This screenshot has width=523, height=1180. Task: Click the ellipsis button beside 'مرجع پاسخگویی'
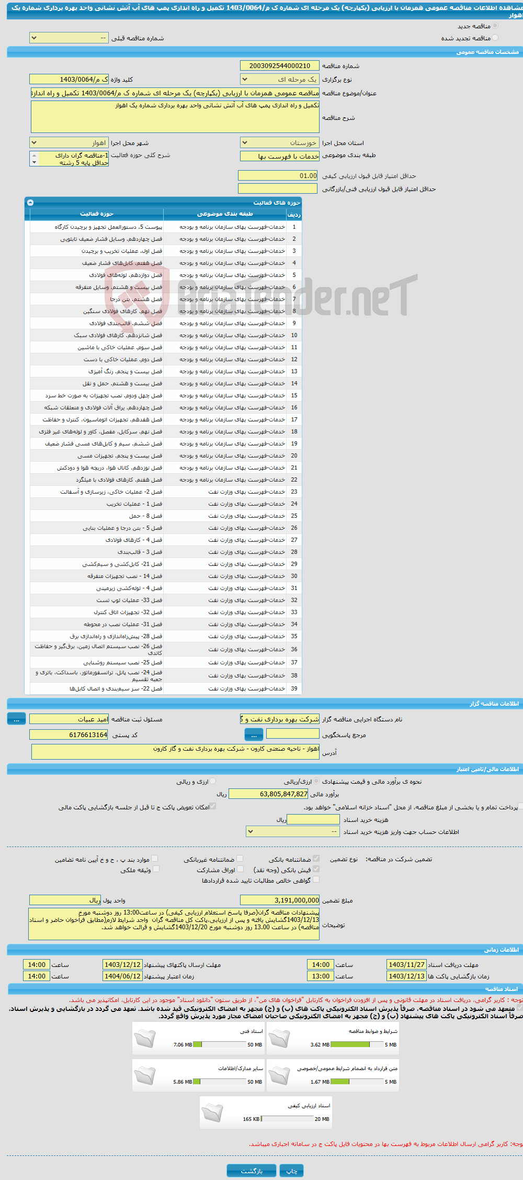tap(254, 734)
